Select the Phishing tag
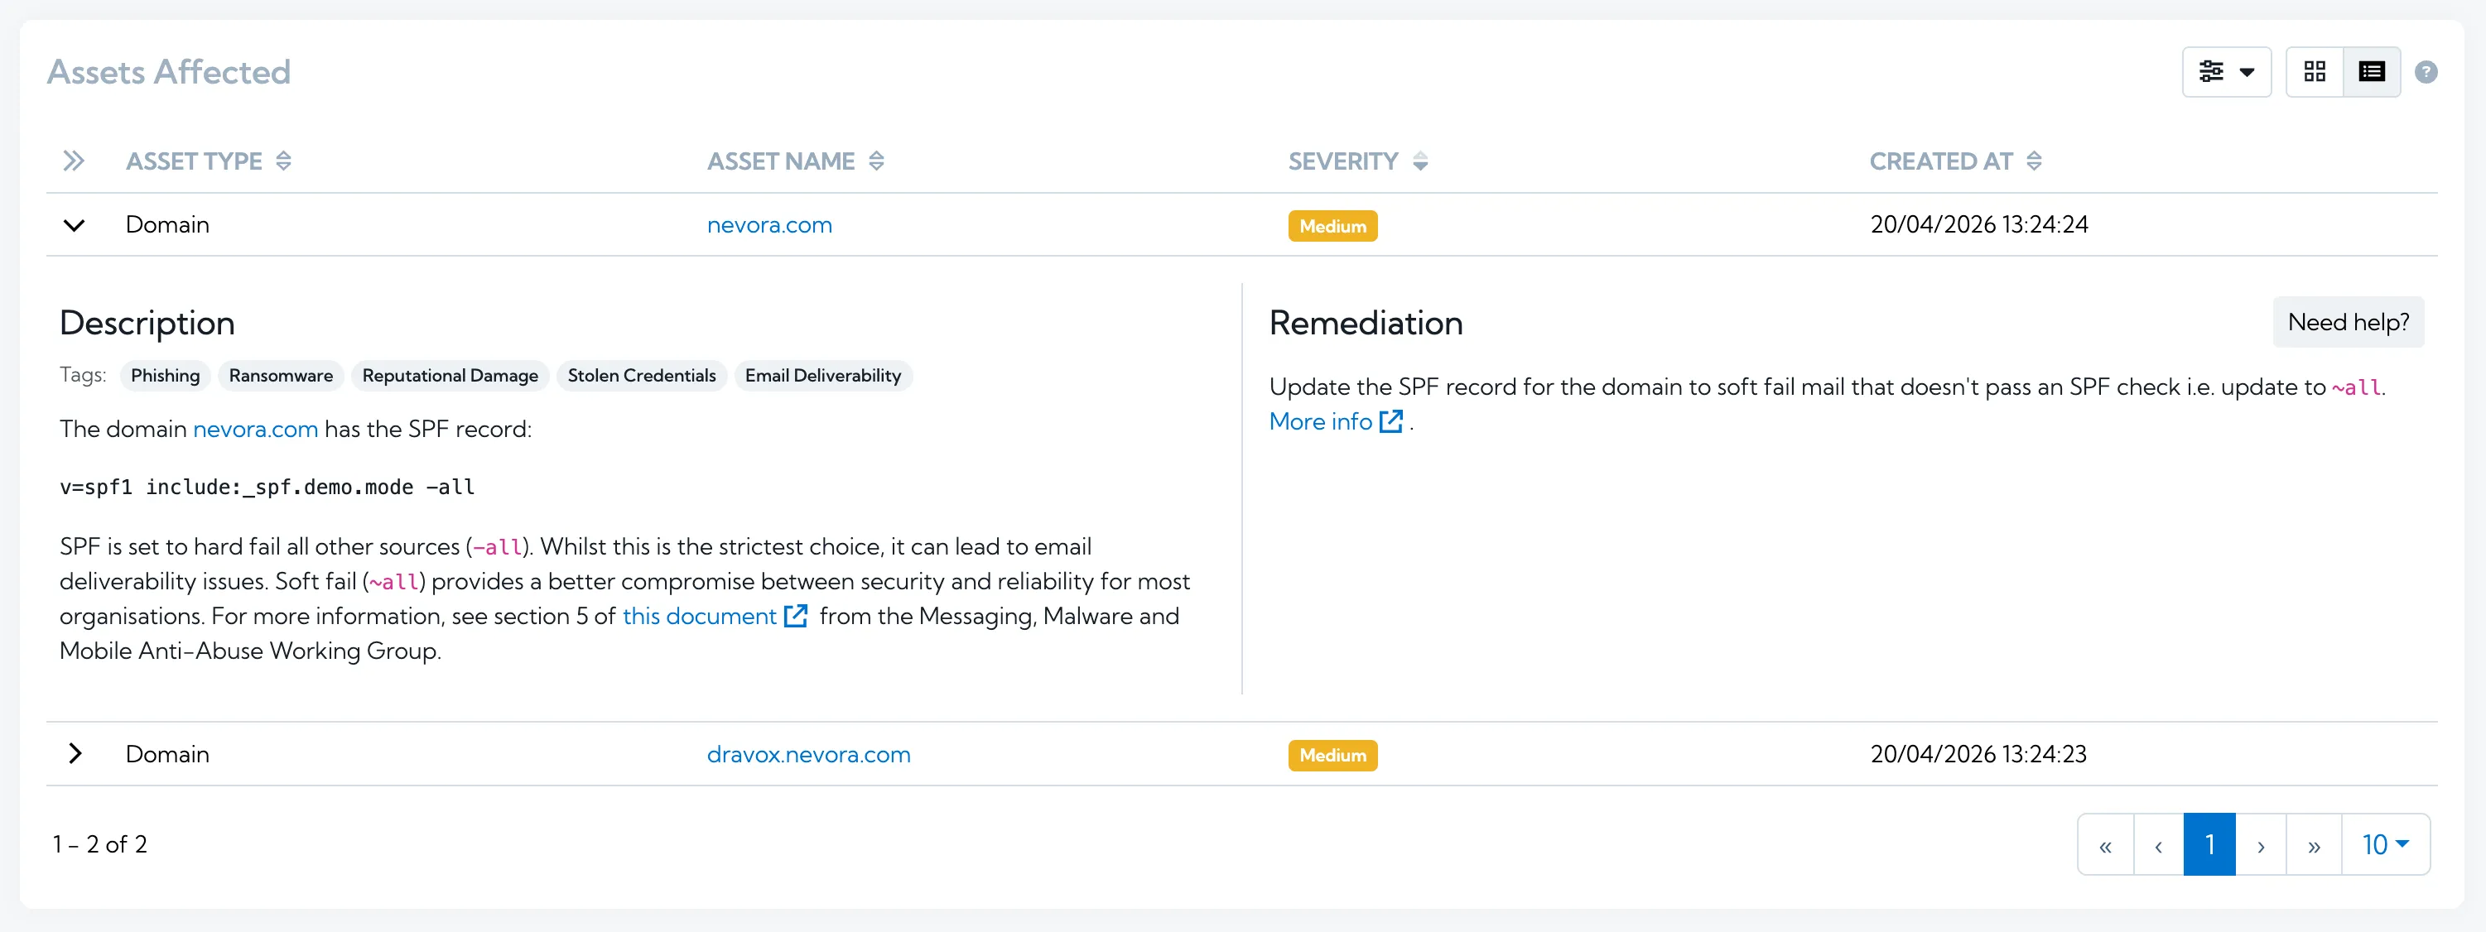This screenshot has width=2486, height=932. (165, 375)
